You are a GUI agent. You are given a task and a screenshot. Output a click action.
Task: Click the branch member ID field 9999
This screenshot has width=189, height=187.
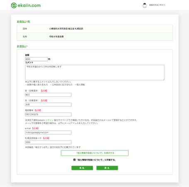click(x=48, y=142)
